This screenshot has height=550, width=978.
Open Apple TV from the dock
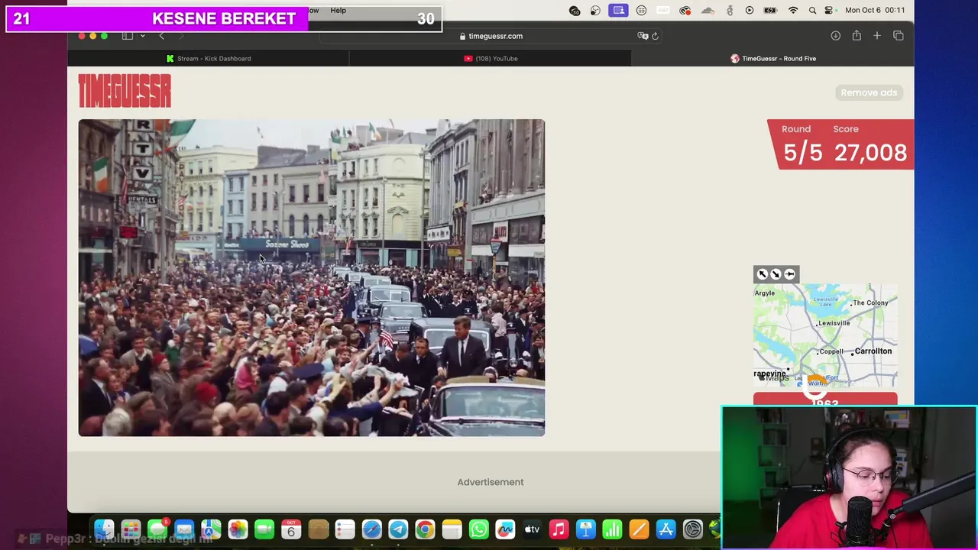532,529
